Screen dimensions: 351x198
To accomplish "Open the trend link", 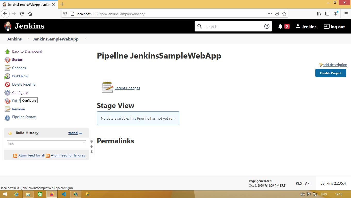I will click(x=73, y=133).
